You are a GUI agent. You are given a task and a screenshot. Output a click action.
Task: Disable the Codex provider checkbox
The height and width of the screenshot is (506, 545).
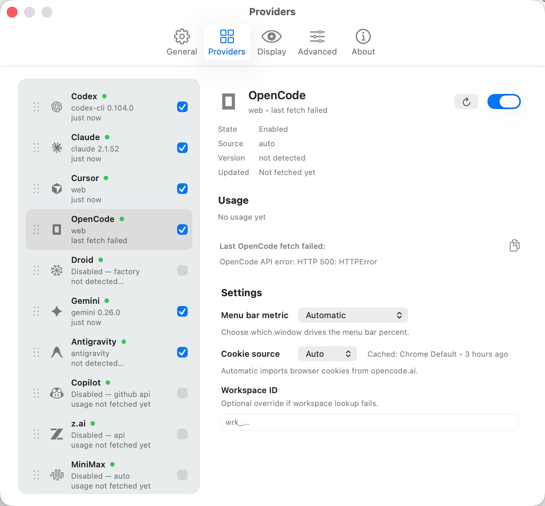(182, 107)
